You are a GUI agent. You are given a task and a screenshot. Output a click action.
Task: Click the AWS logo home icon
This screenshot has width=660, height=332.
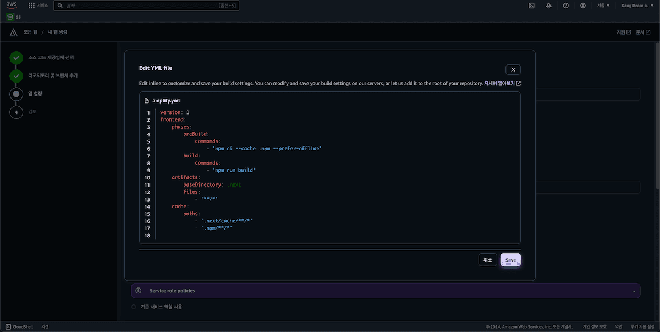[12, 6]
